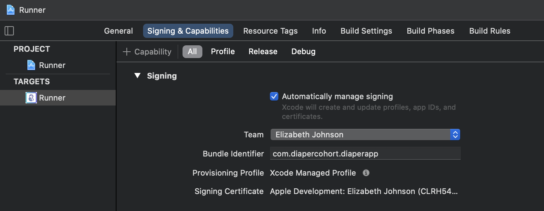Click the Runner title in title bar

click(x=32, y=10)
